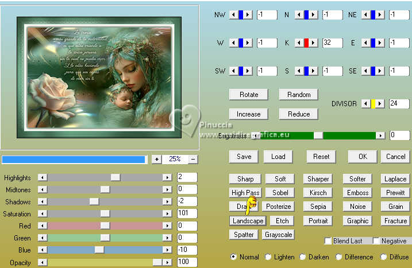Image resolution: width=412 pixels, height=268 pixels.
Task: Apply the Sharp preset
Action: [x=245, y=179]
